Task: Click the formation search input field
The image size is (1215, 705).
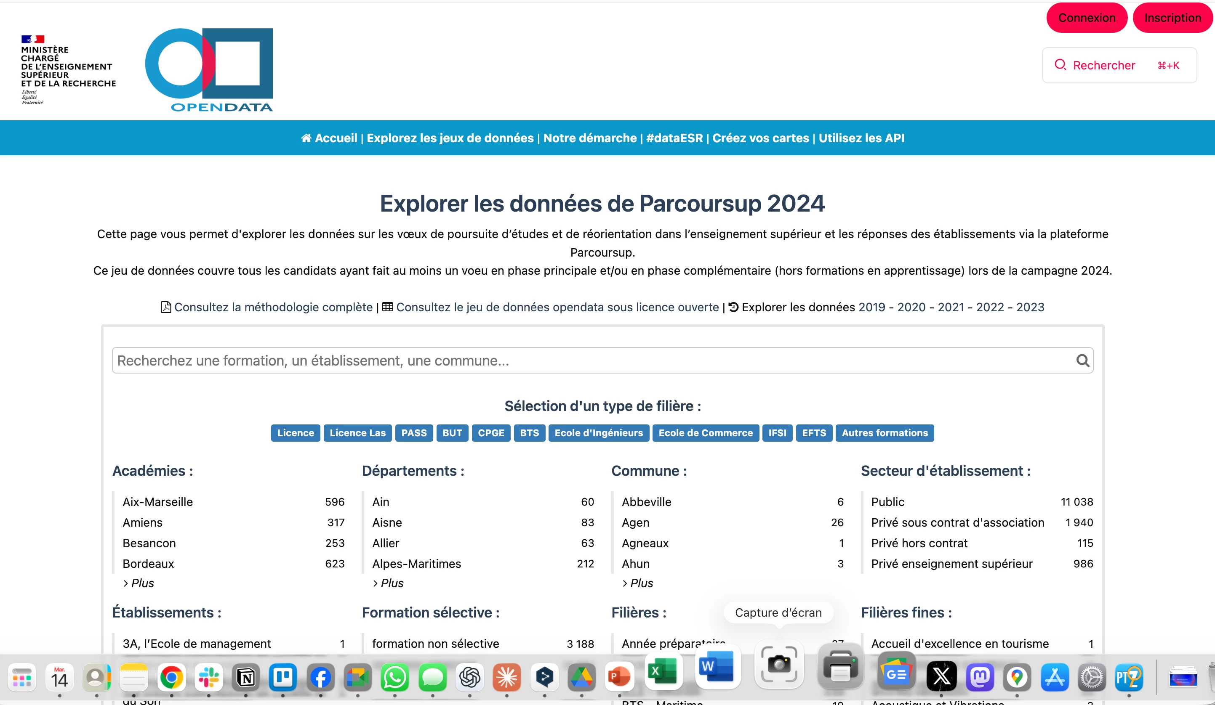Action: [x=578, y=360]
